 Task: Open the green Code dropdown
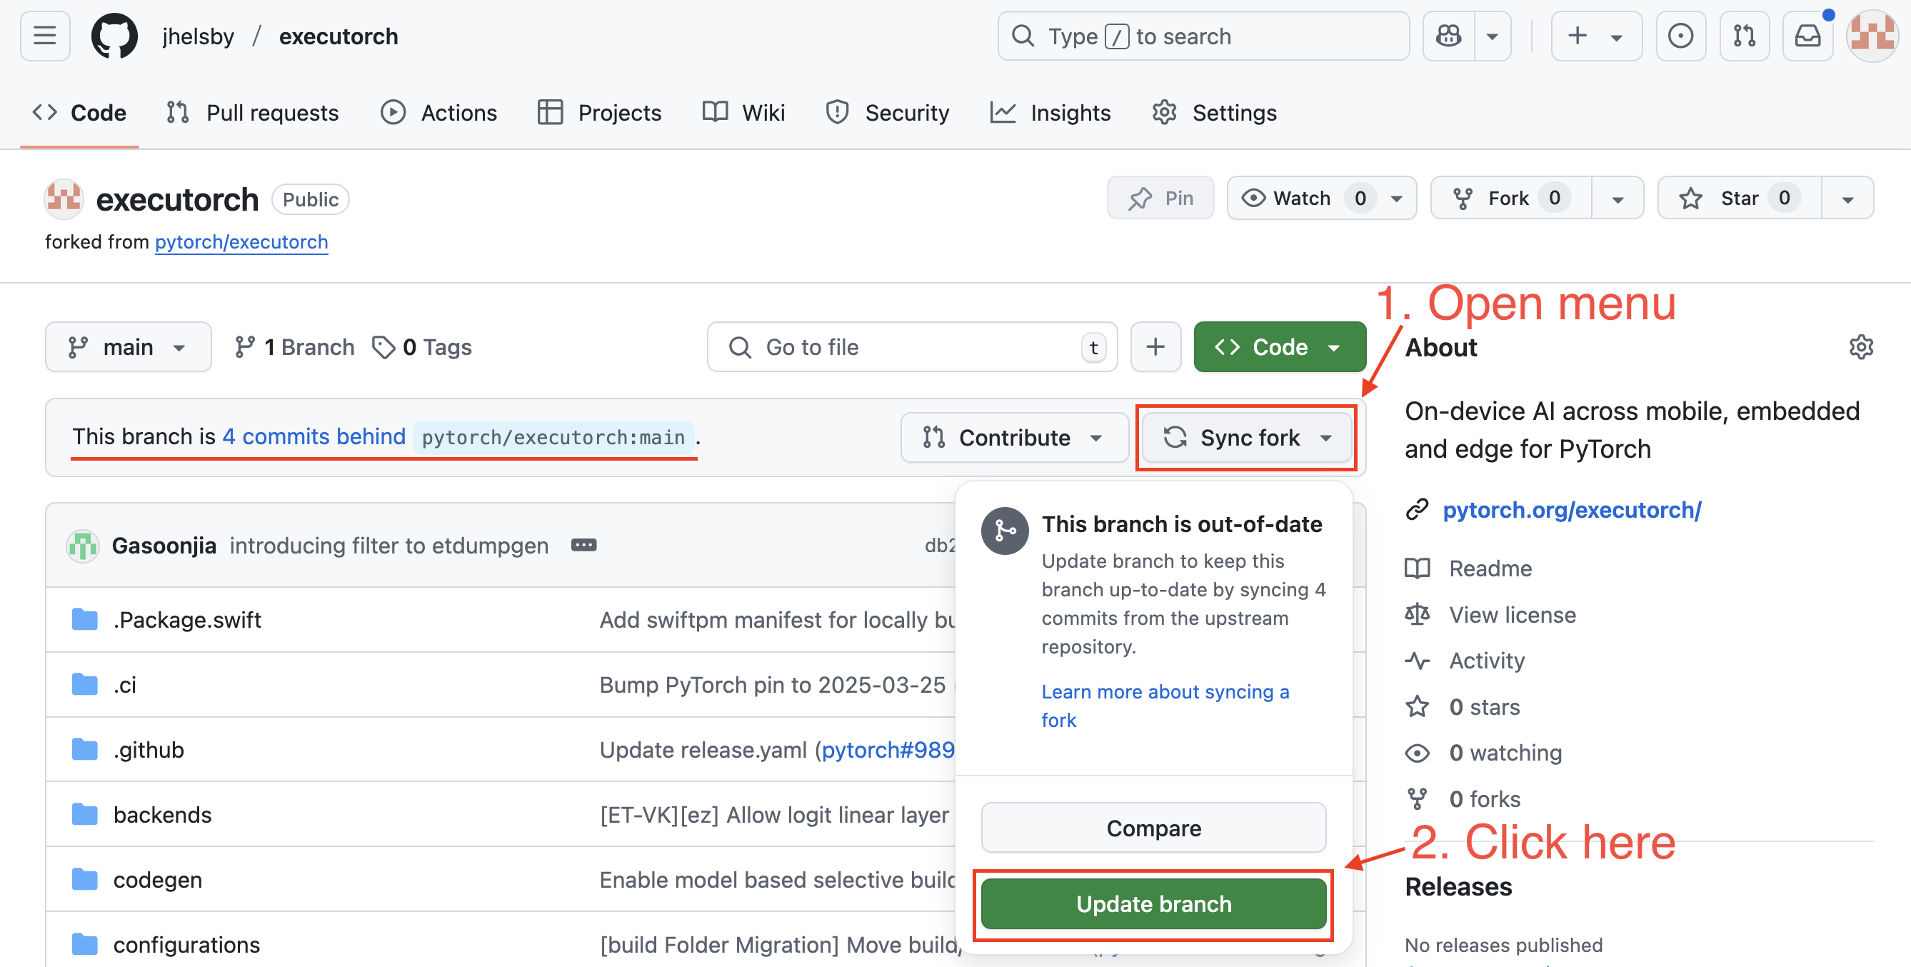(x=1279, y=347)
